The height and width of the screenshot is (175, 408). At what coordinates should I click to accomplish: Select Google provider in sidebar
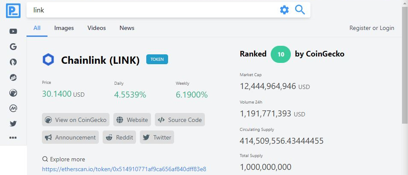13,47
